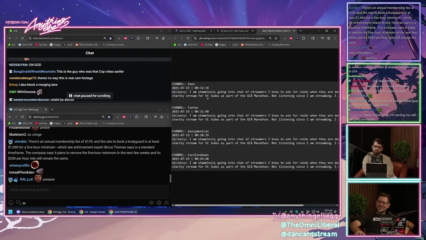Open YouTube bookmark in kick window

(41, 45)
